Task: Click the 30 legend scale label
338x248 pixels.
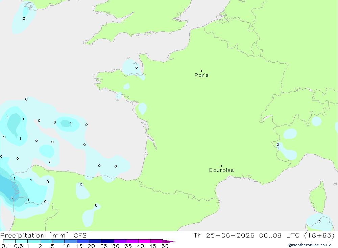Action: tap(116, 246)
